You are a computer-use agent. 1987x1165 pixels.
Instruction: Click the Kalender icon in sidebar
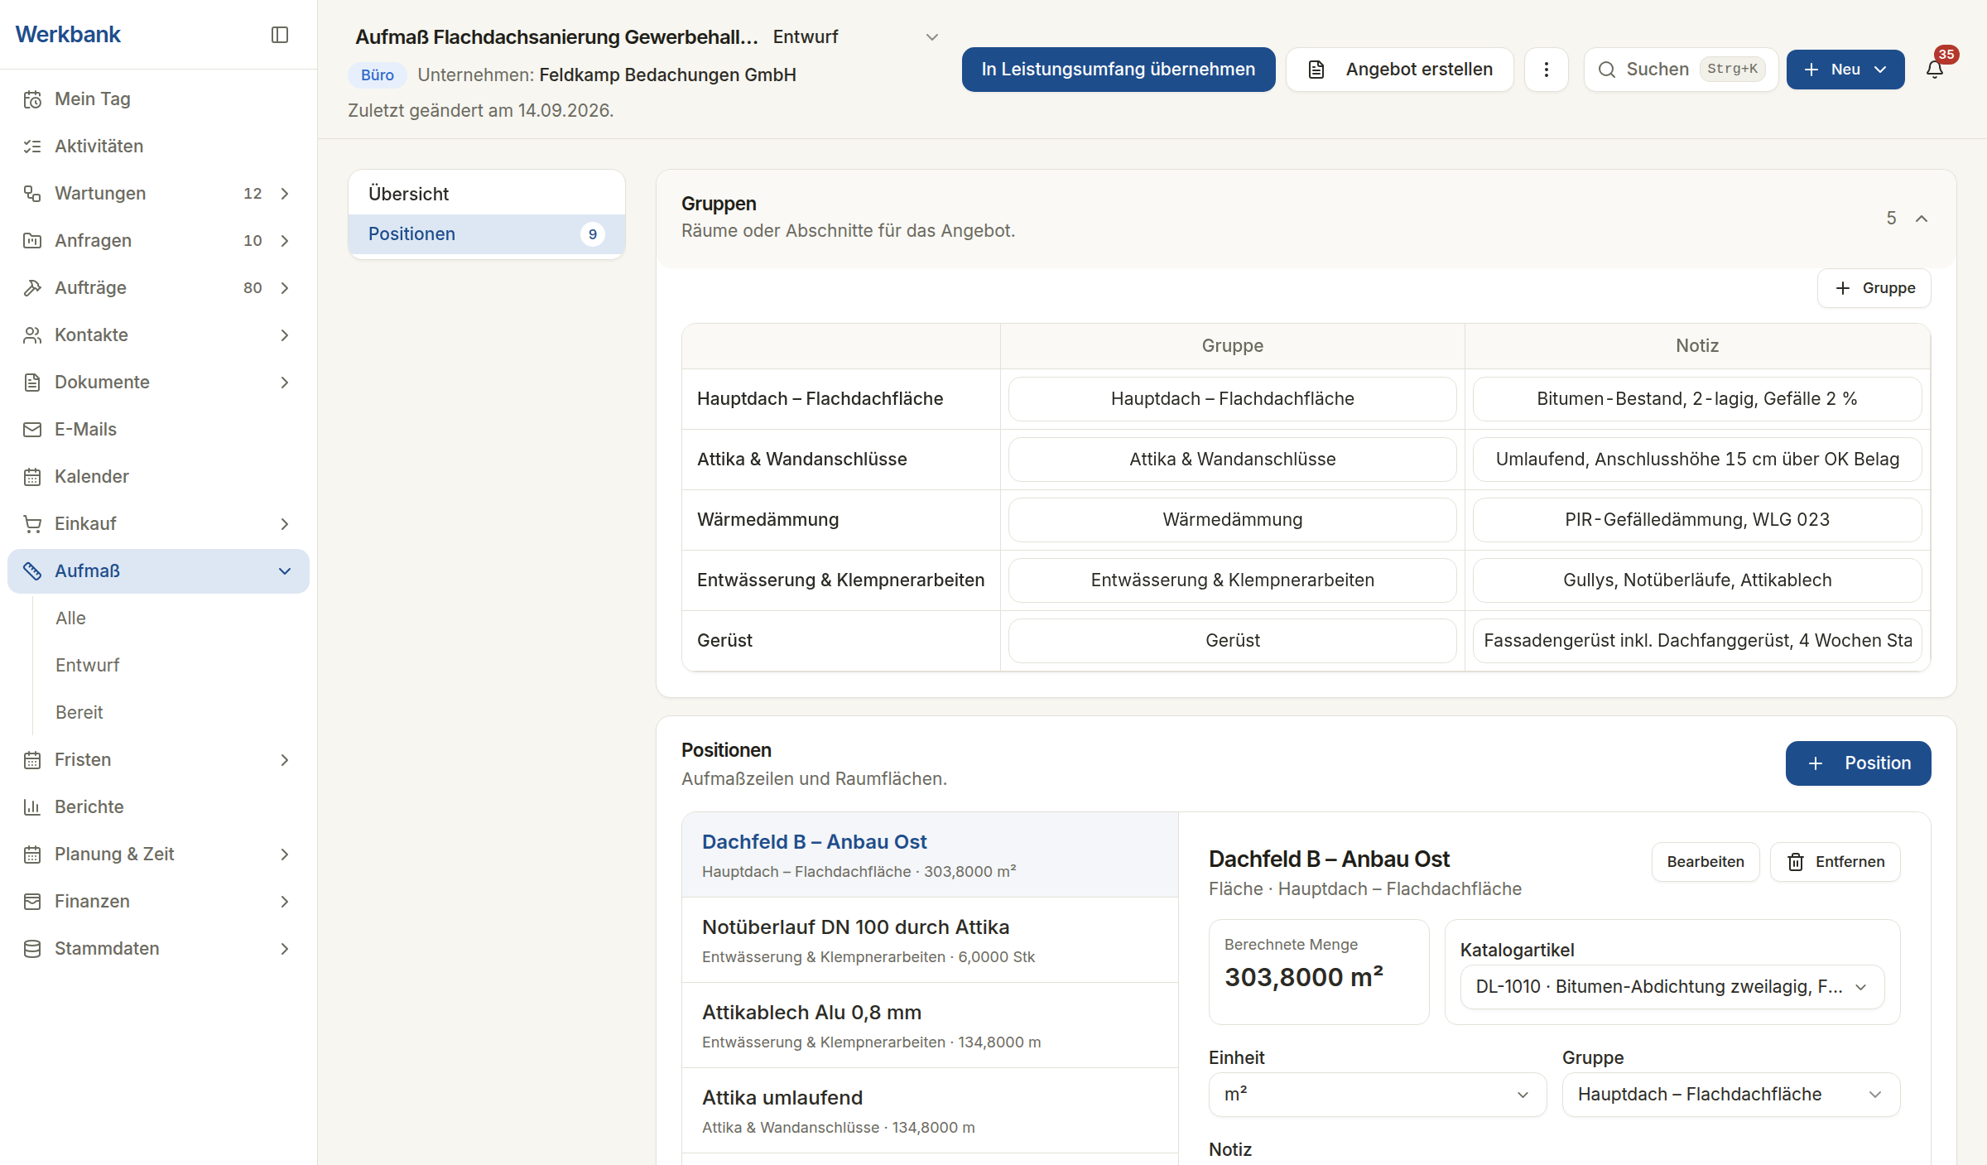(32, 477)
